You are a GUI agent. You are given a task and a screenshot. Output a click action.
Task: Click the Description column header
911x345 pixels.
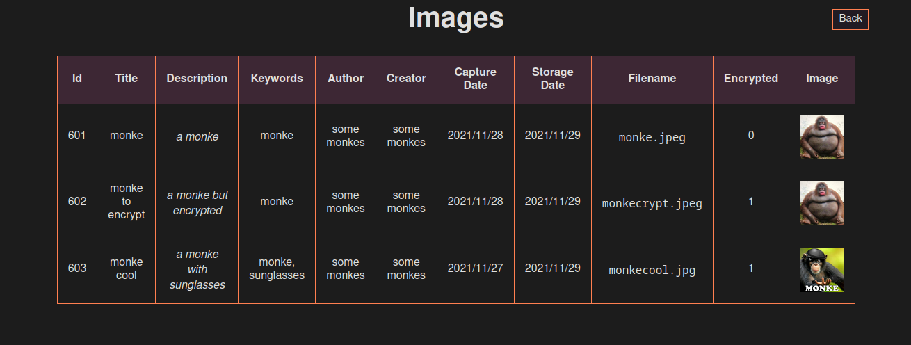click(197, 79)
